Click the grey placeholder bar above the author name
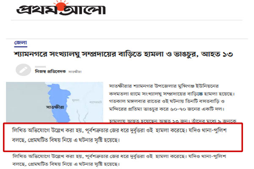The image size is (254, 169). click(x=40, y=67)
